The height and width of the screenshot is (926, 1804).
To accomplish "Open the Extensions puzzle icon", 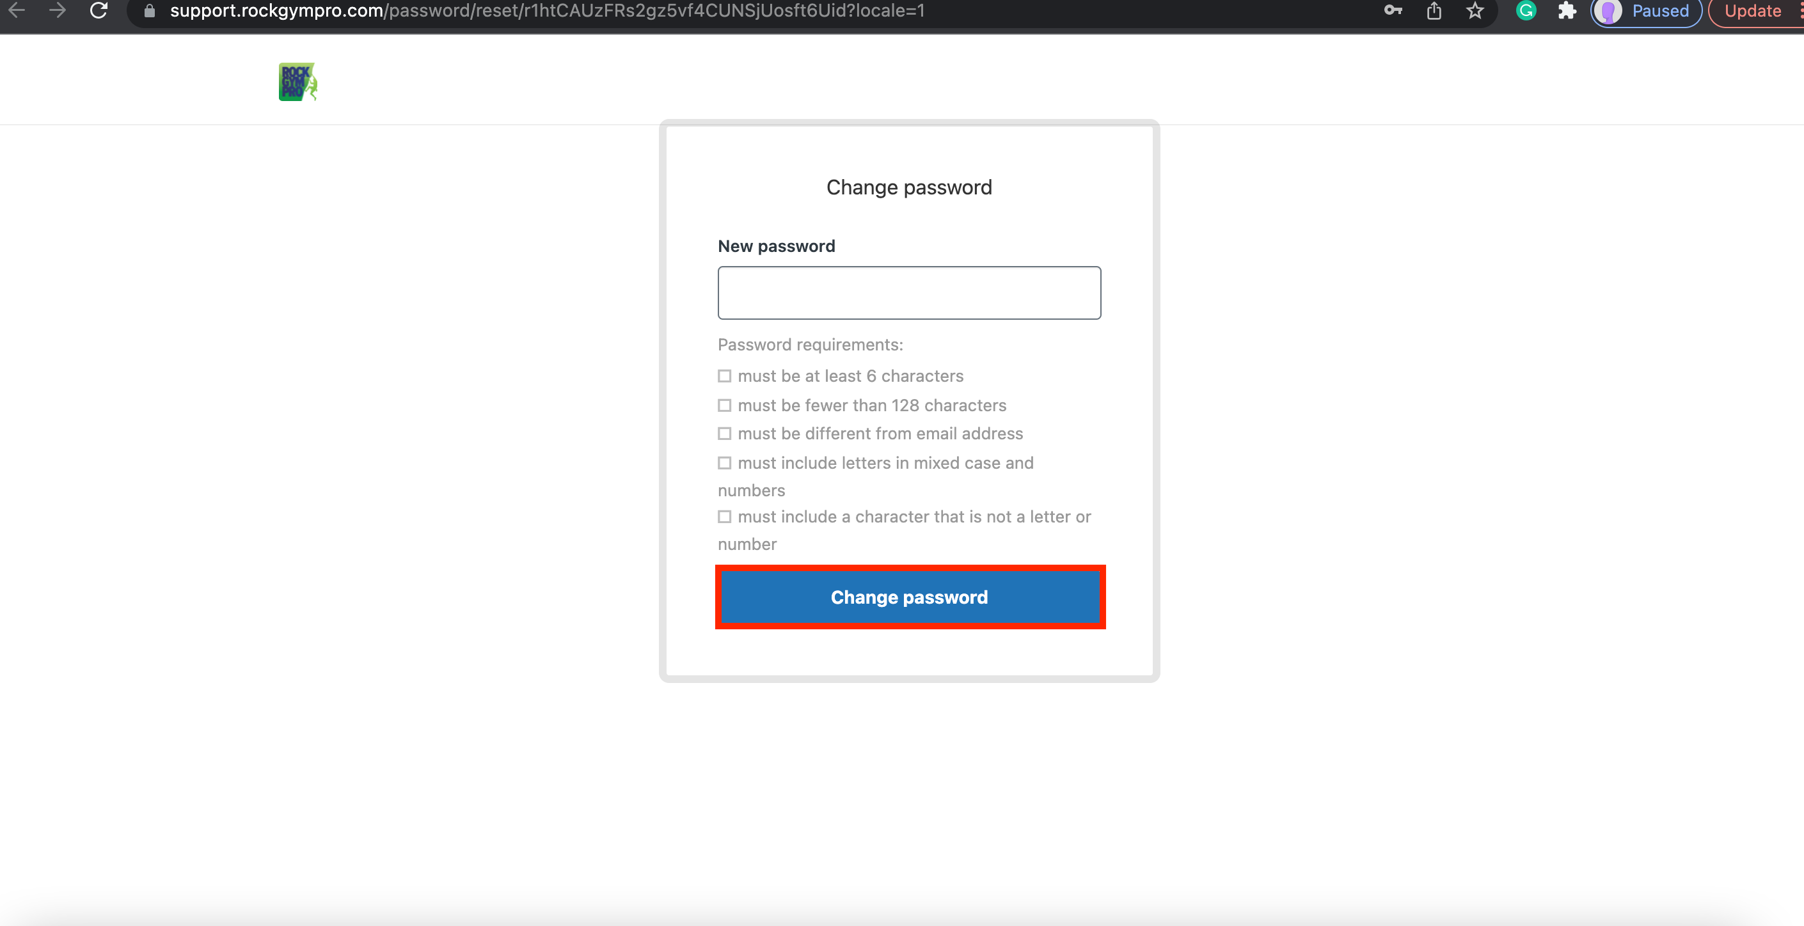I will click(1567, 10).
